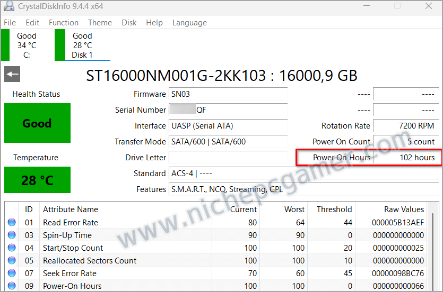443x292 pixels.
Task: Click the Power On Hours value 102 hours
Action: (x=406, y=158)
